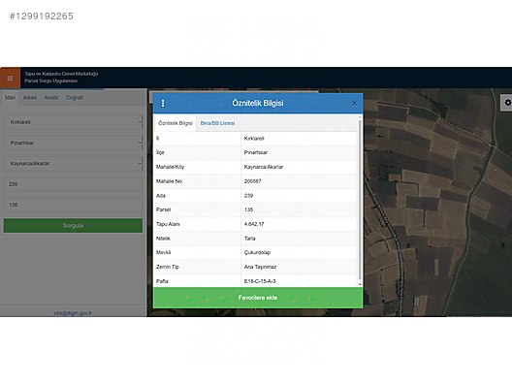Select the Nitelik value Tarla

coord(250,239)
